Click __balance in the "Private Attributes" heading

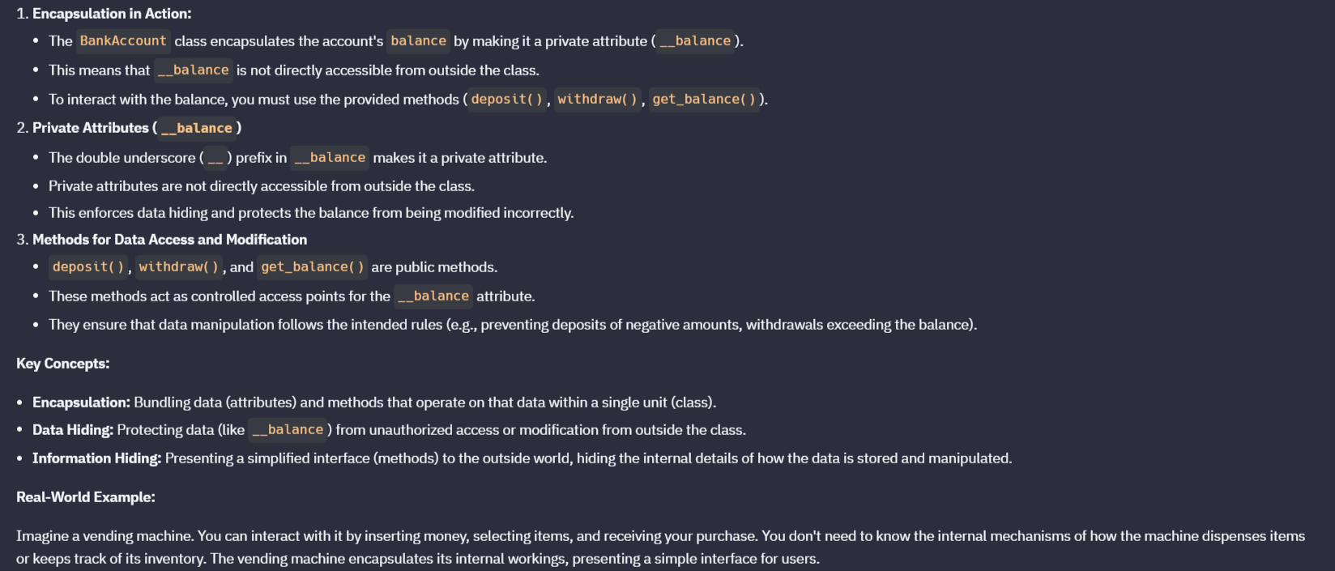click(197, 128)
